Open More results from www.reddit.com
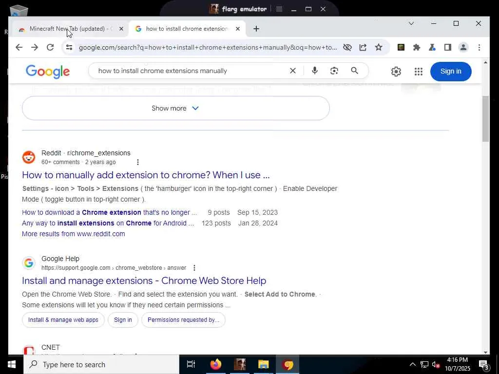Viewport: 499px width, 374px height. point(74,234)
